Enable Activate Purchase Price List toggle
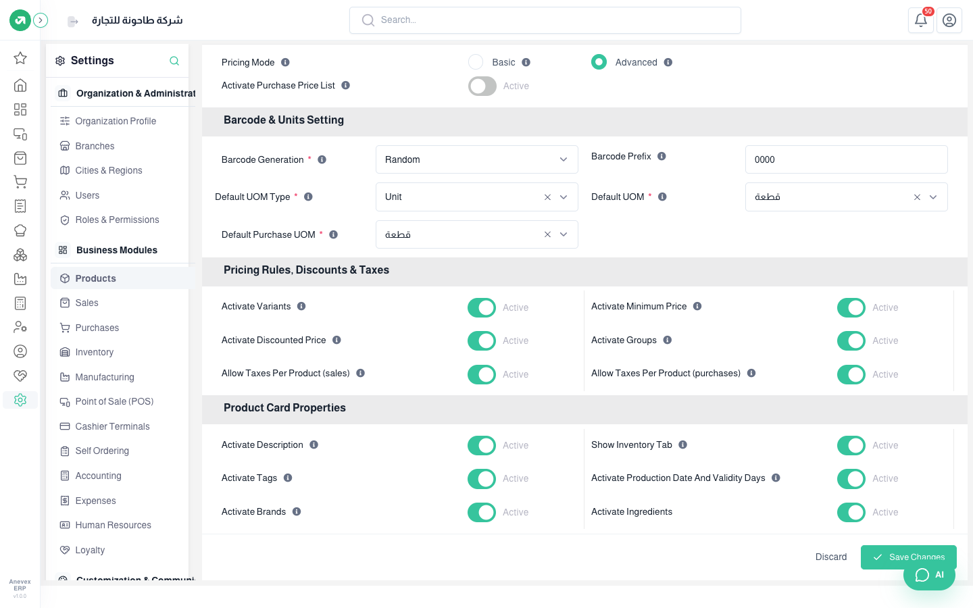 point(482,86)
